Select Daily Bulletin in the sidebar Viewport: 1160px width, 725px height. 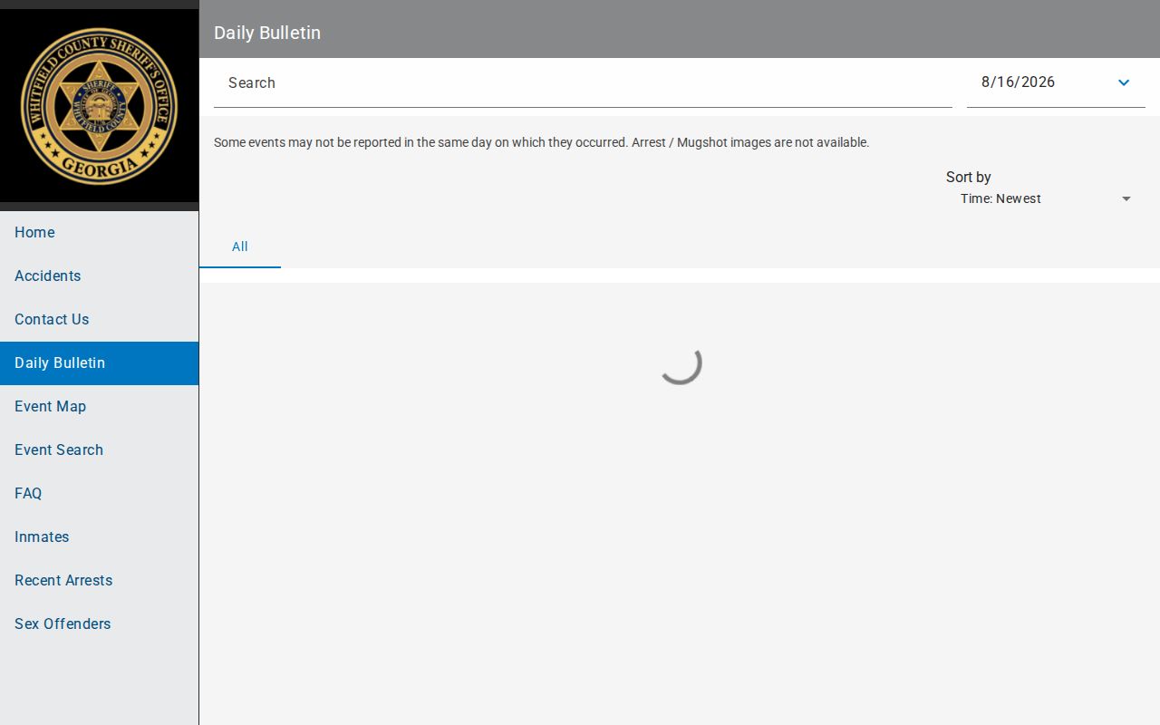(99, 363)
